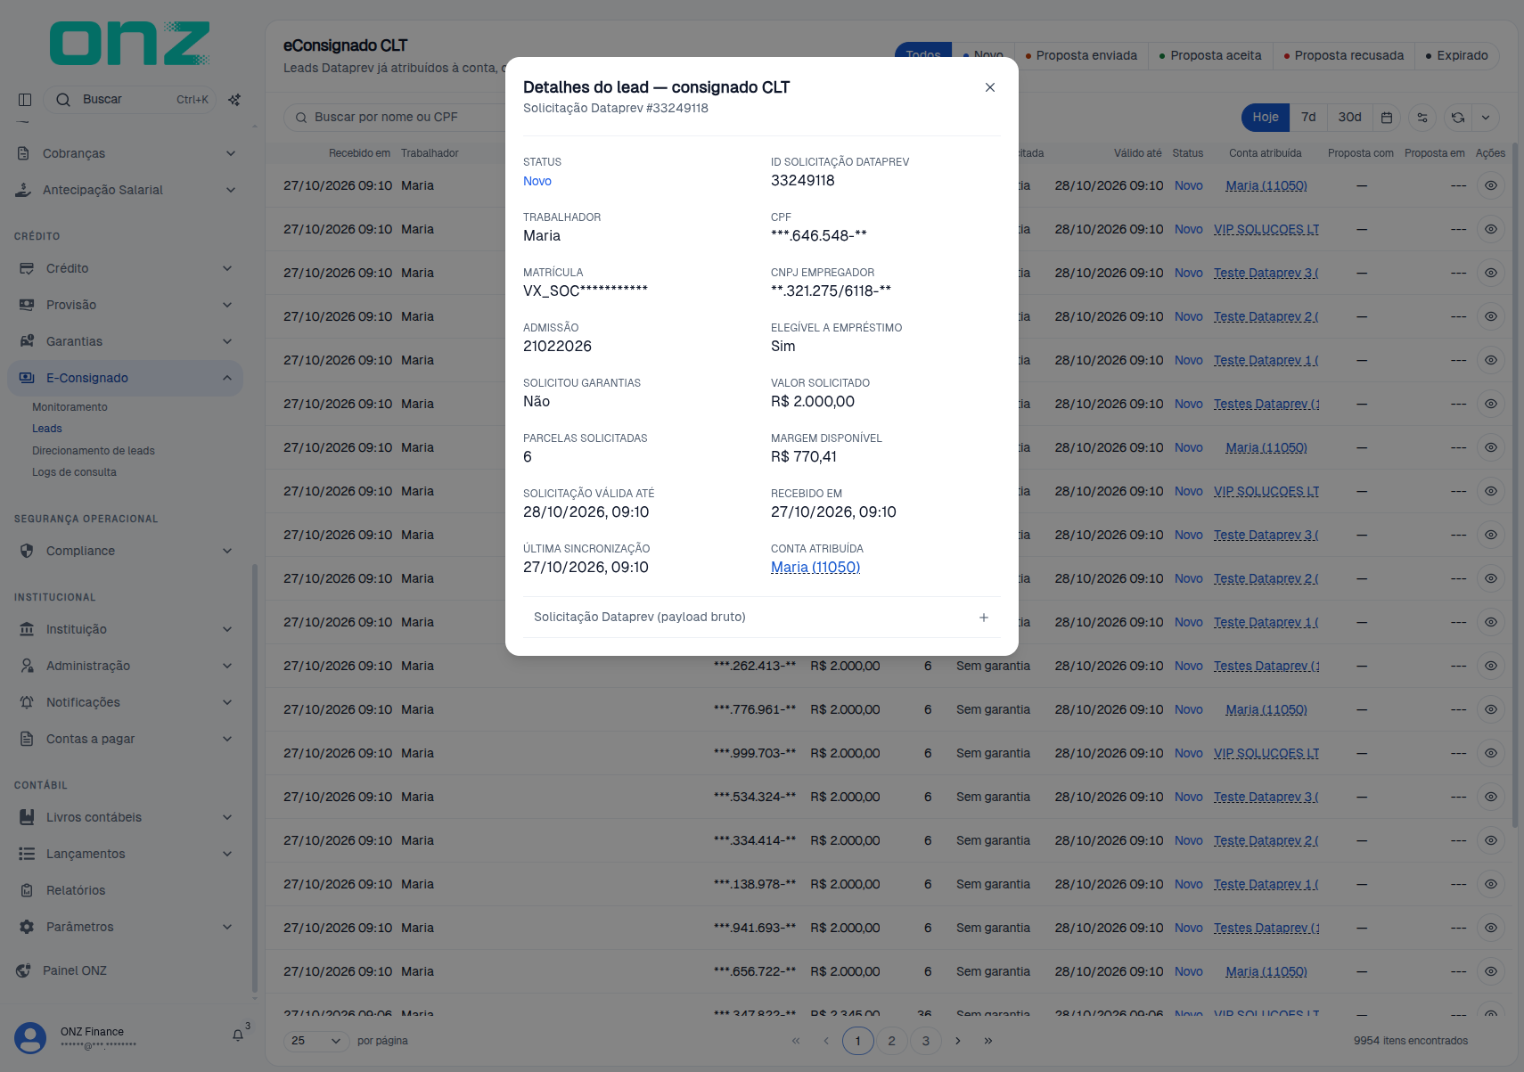The height and width of the screenshot is (1072, 1524).
Task: Expand the Solicitação Dataprev payload bruto section
Action: pyautogui.click(x=762, y=617)
